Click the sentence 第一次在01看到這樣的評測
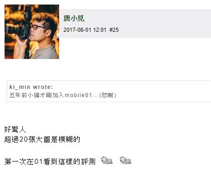This screenshot has height=196, width=211. 50,162
